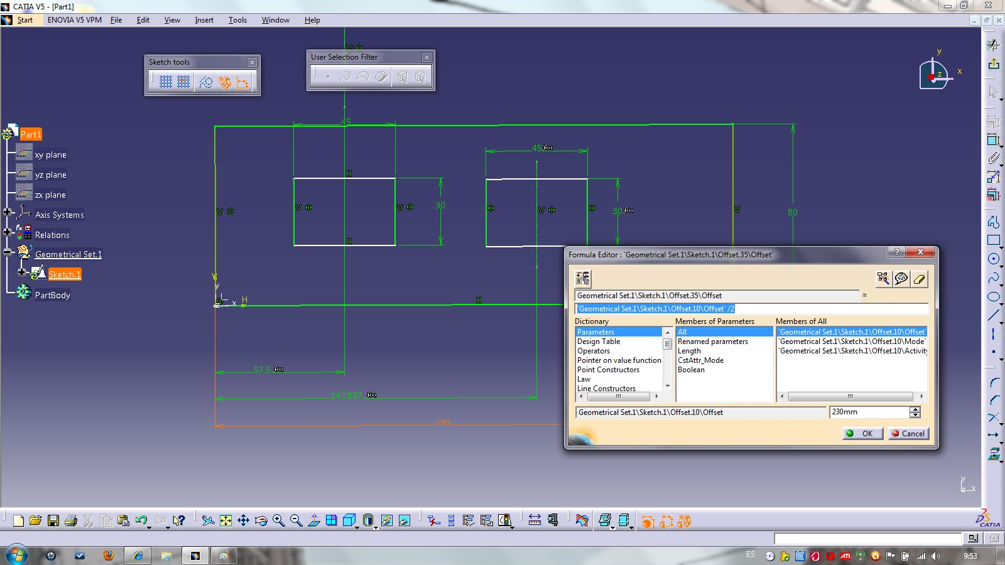Select Length in Members of Parameters
The height and width of the screenshot is (565, 1005).
pyautogui.click(x=689, y=351)
